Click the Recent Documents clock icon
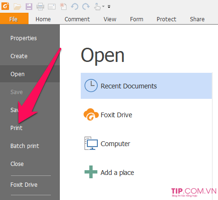The image size is (218, 200). pos(91,86)
